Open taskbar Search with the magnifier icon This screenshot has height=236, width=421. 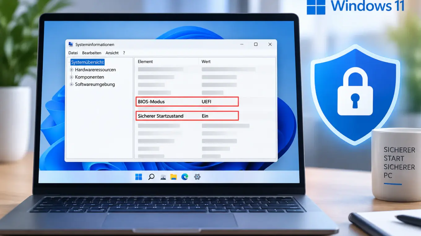[x=151, y=177]
